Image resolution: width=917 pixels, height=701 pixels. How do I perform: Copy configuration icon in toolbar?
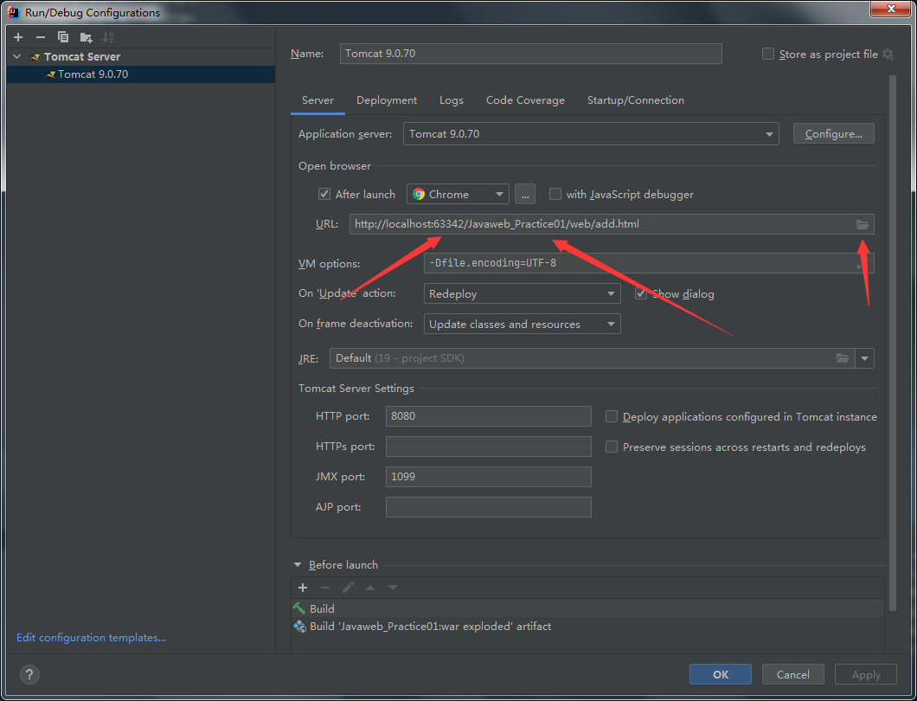click(x=63, y=37)
